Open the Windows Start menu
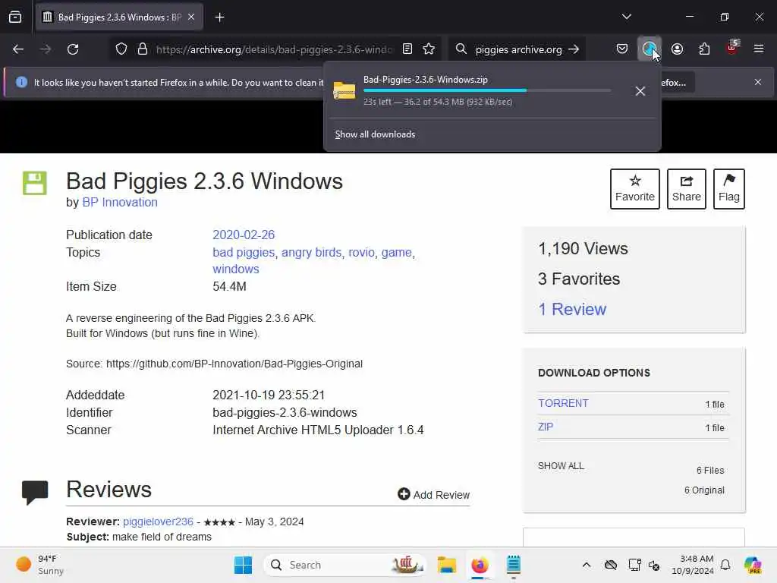The height and width of the screenshot is (583, 777). pyautogui.click(x=243, y=565)
